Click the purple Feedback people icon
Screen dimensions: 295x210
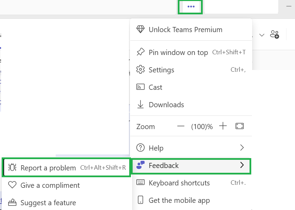140,165
